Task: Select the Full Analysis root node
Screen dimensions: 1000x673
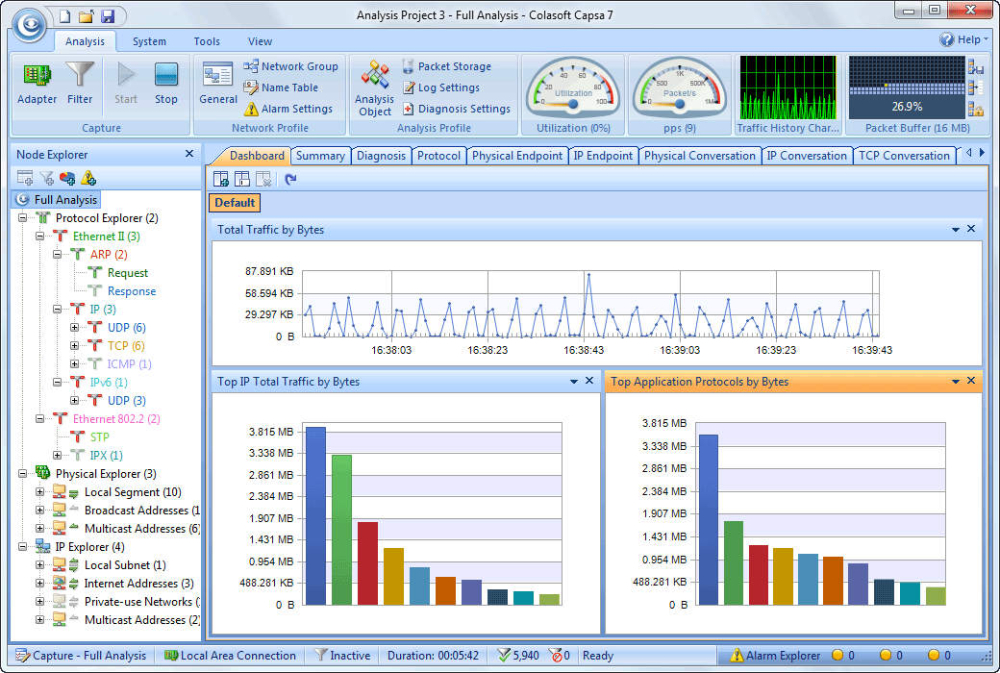Action: click(58, 200)
